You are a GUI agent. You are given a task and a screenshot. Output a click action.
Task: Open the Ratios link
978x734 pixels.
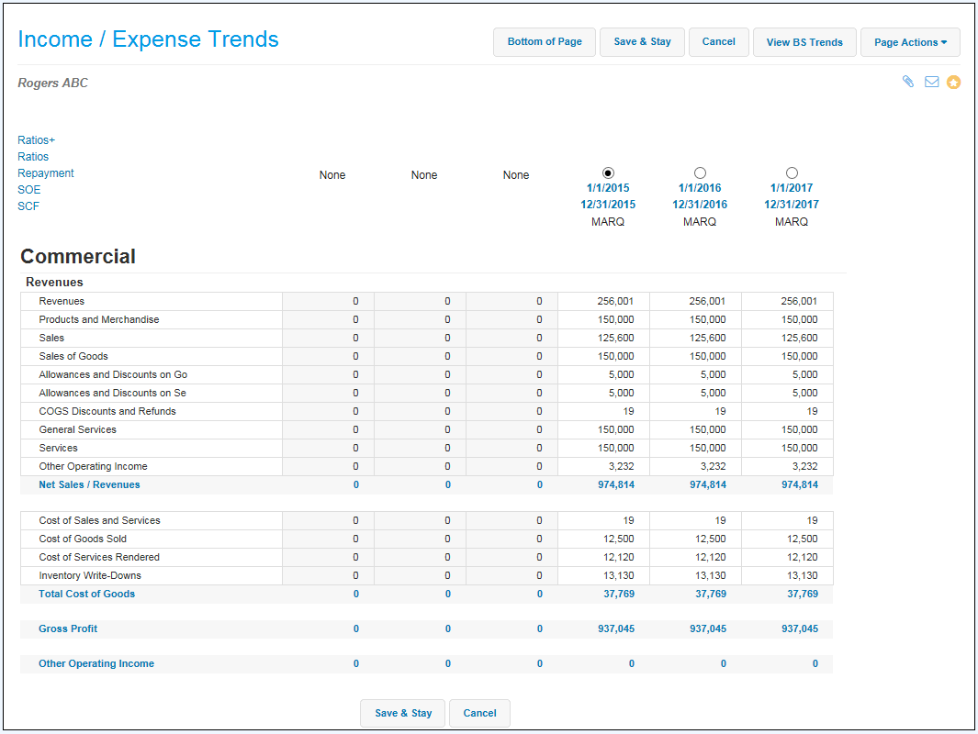[33, 156]
